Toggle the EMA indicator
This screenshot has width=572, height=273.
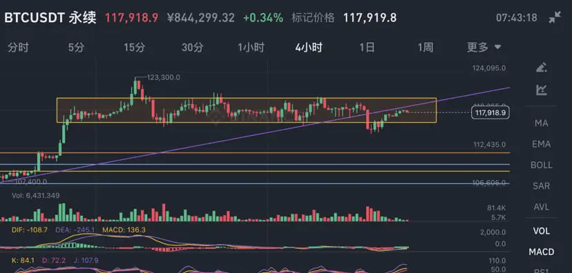542,144
